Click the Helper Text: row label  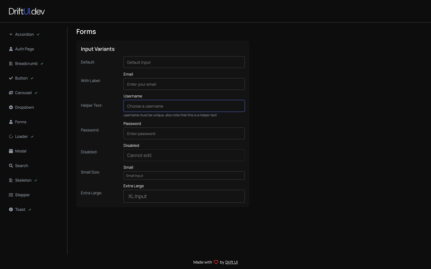92,105
